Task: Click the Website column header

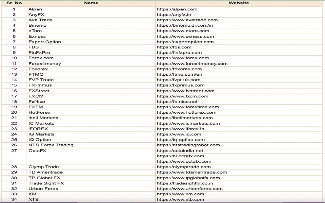Action: point(239,3)
